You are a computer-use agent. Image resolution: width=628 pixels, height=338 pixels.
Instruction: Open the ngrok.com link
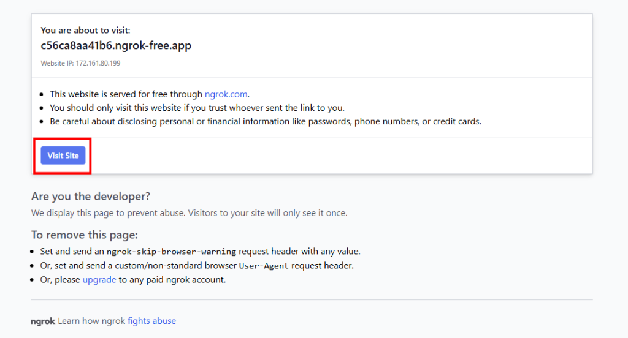tap(226, 94)
